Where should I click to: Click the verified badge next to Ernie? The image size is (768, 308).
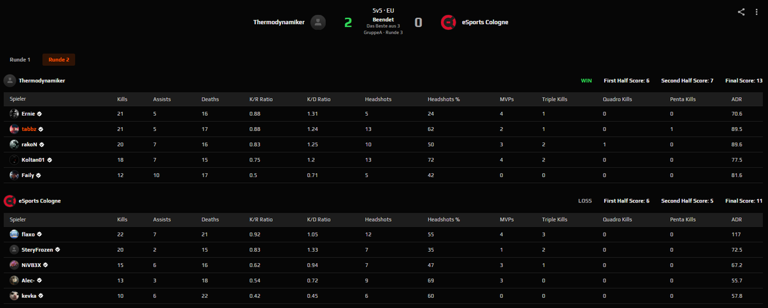40,113
